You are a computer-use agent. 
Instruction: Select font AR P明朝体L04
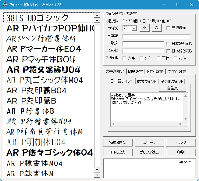49,142
